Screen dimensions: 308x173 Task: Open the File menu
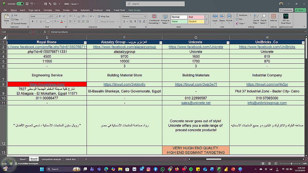[x=5, y=10]
